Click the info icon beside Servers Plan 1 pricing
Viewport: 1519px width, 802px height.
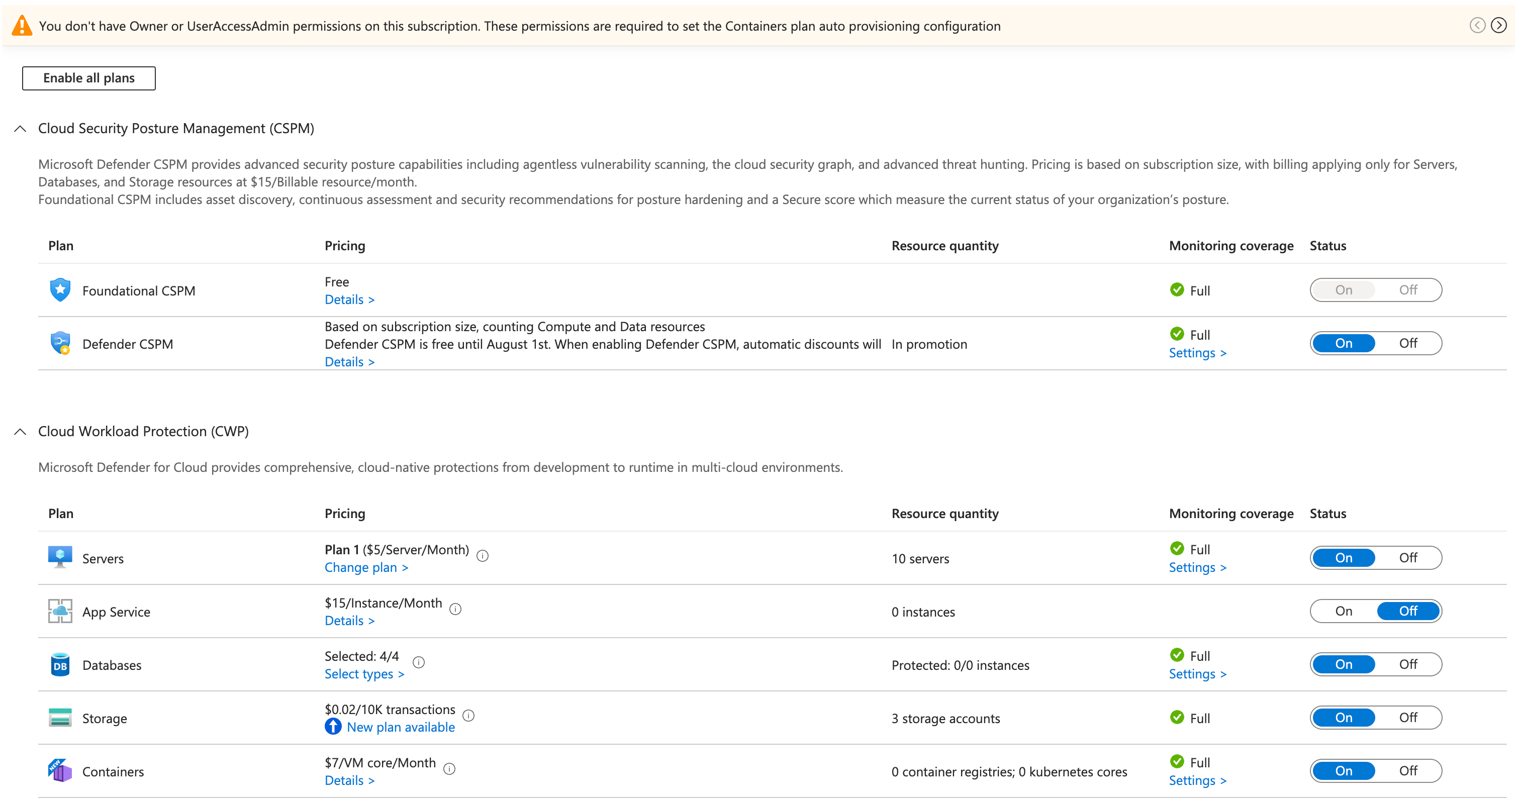click(x=483, y=555)
